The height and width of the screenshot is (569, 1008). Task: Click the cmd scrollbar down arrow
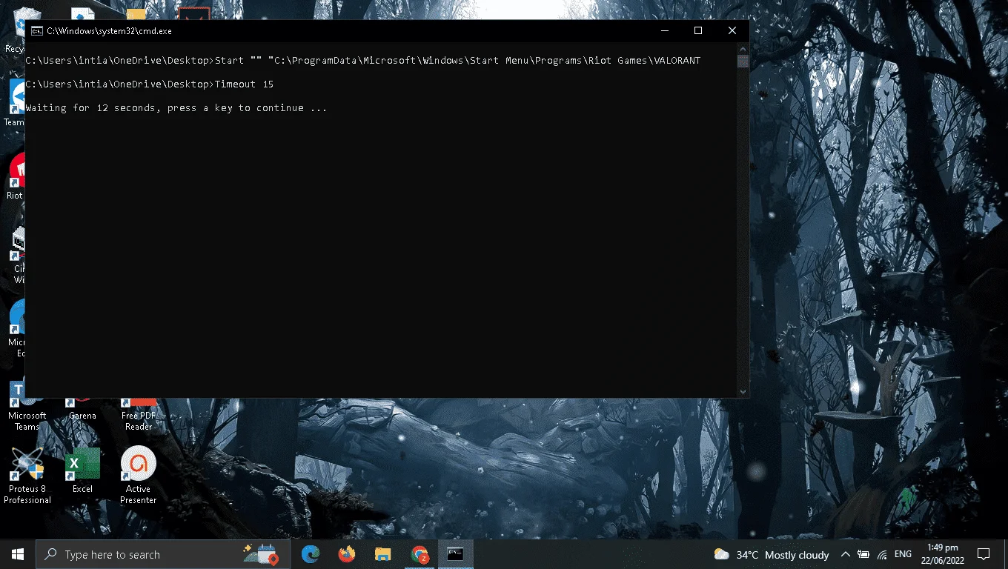[x=743, y=392]
